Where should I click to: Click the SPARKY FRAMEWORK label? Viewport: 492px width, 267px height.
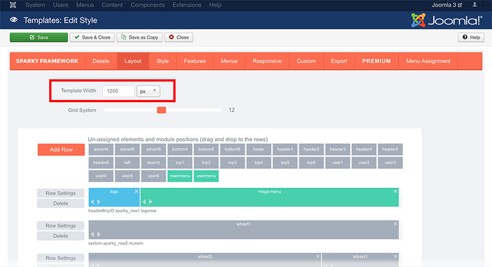47,61
